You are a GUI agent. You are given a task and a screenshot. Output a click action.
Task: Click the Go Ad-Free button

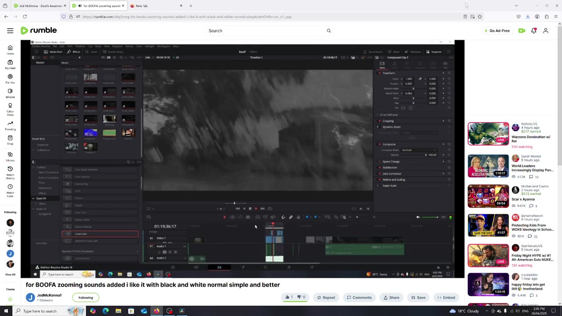point(497,31)
